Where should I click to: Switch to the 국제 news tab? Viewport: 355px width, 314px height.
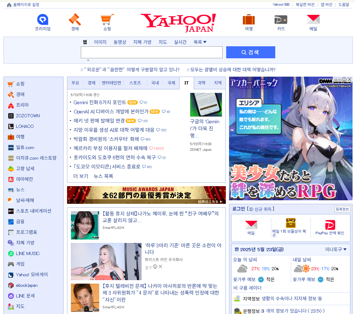click(x=172, y=83)
